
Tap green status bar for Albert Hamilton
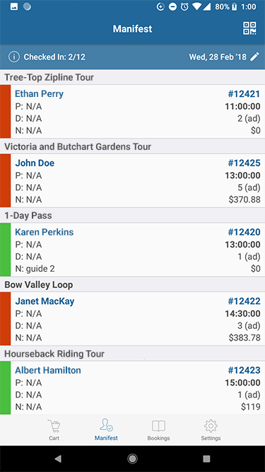pyautogui.click(x=5, y=388)
